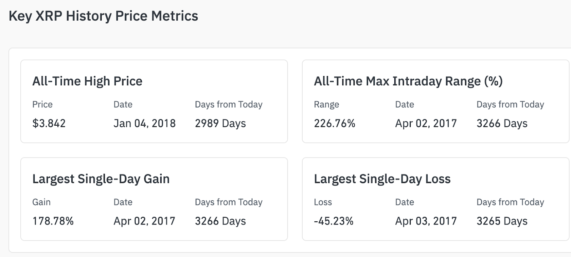571x257 pixels.
Task: Select the 226.76% range value
Action: [x=334, y=124]
